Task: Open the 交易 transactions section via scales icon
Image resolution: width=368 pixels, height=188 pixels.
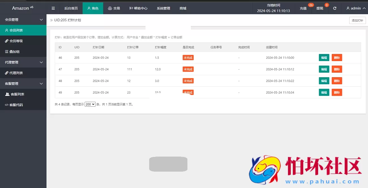Action: coord(114,8)
